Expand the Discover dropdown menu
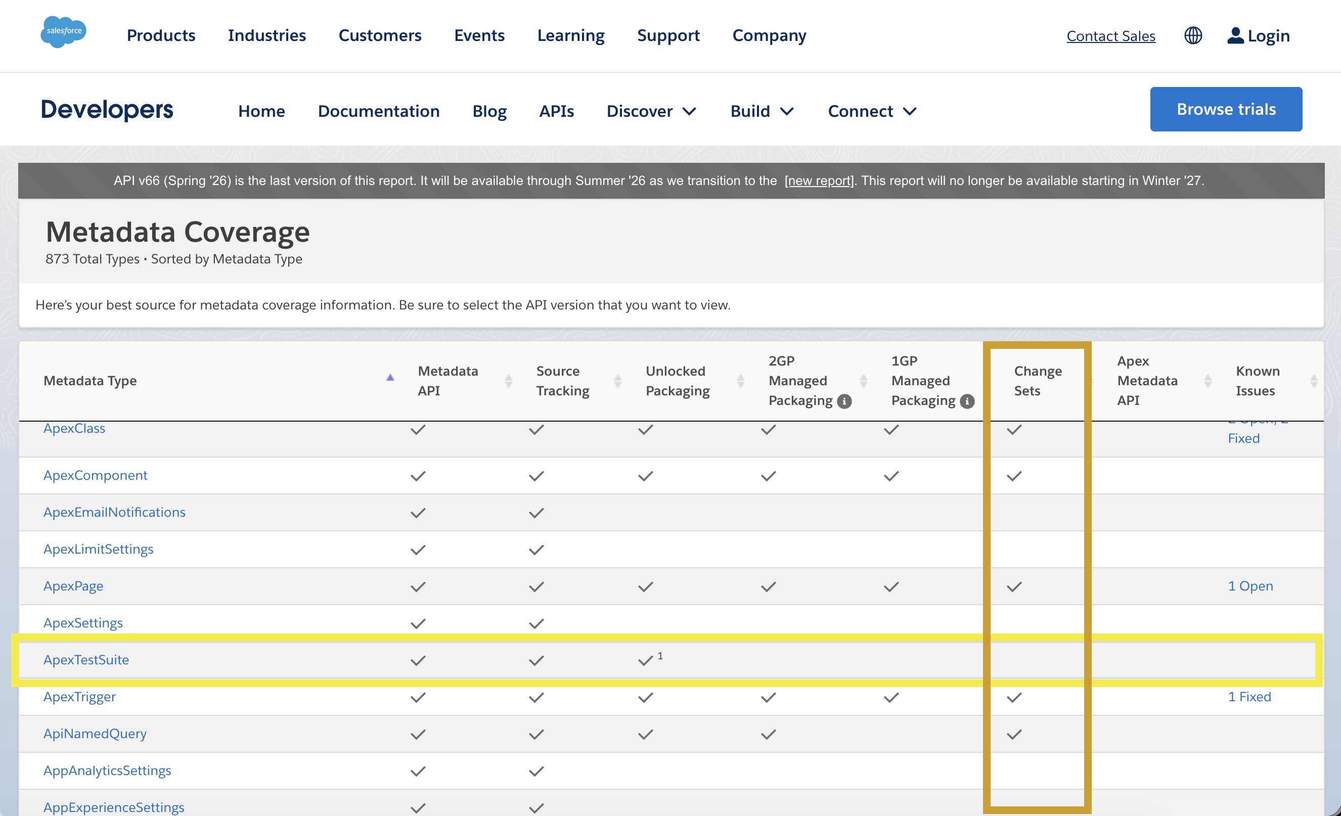Viewport: 1341px width, 816px height. [x=651, y=111]
